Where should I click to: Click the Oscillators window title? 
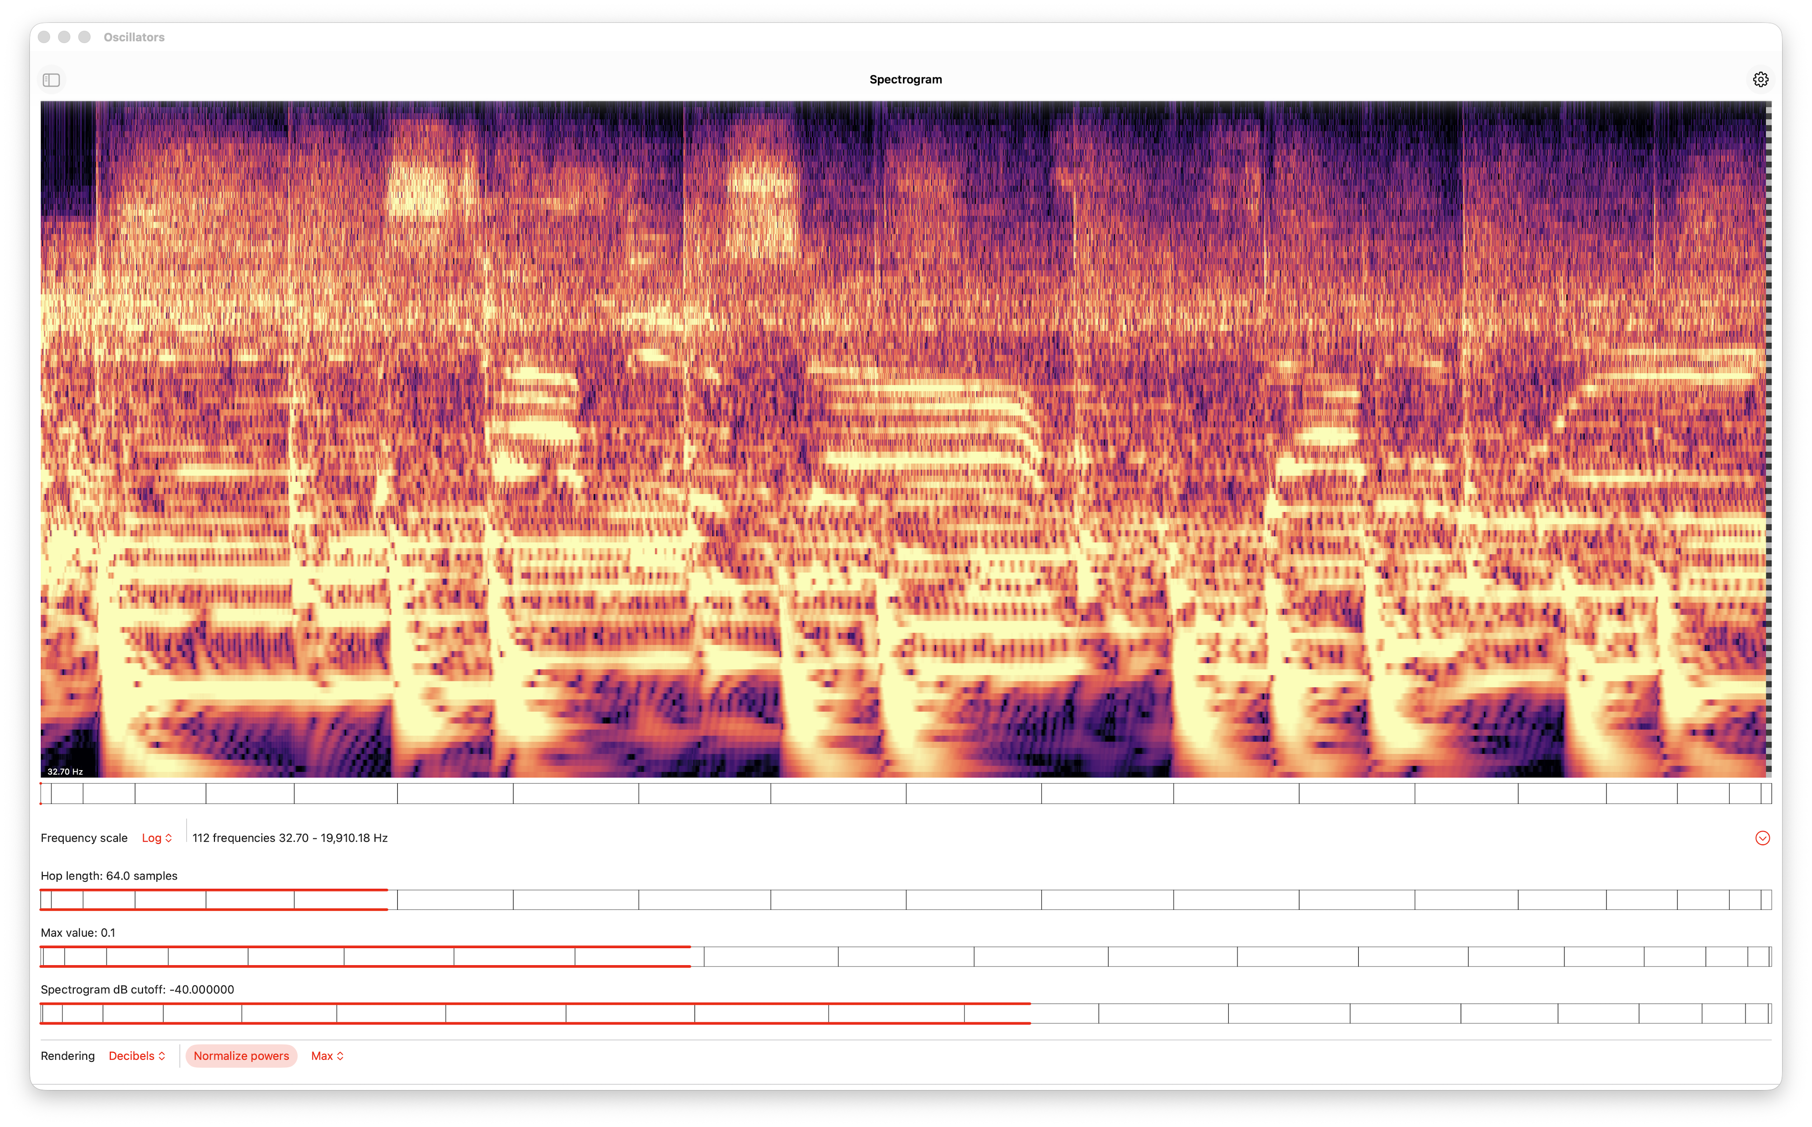(134, 37)
